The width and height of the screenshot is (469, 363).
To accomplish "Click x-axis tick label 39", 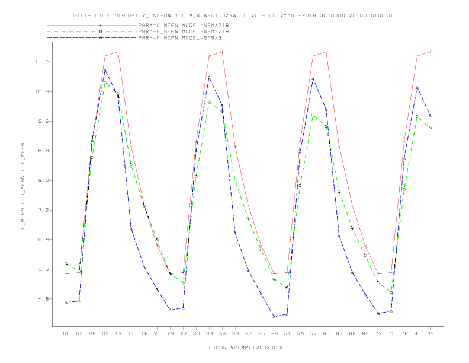I will coord(235,333).
